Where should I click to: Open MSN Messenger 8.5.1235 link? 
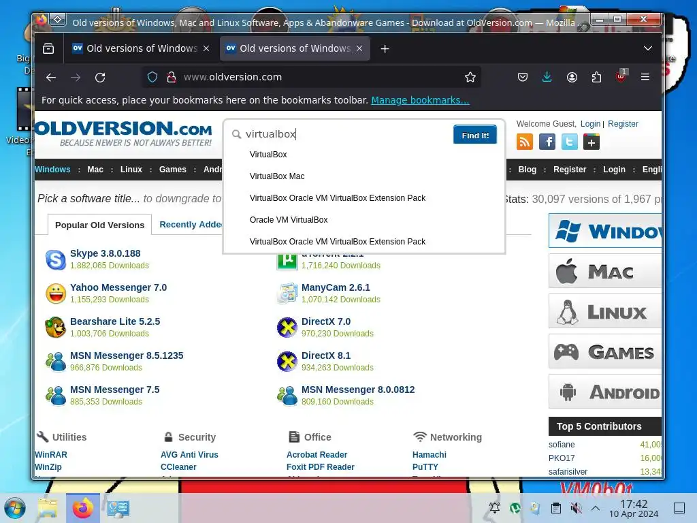click(127, 355)
